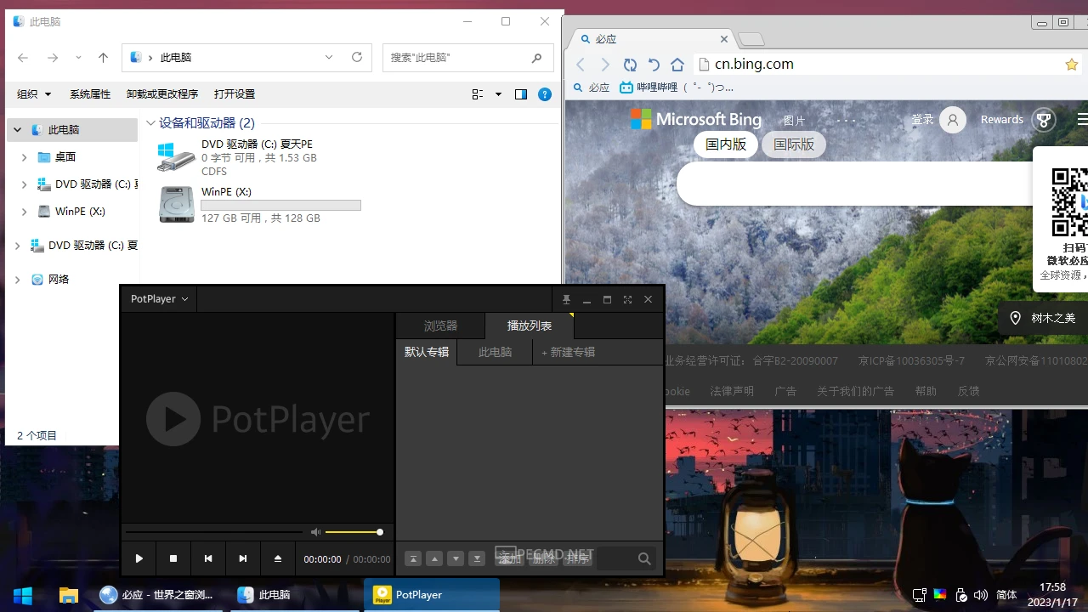
Task: Expand the WinPE (X:) tree node
Action: click(24, 212)
